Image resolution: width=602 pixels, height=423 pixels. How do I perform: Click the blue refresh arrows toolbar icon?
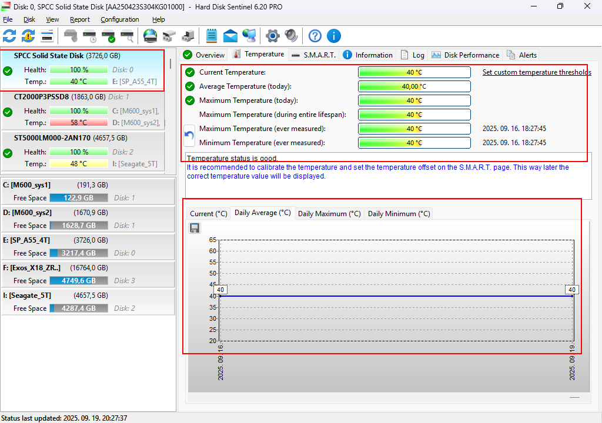click(9, 36)
